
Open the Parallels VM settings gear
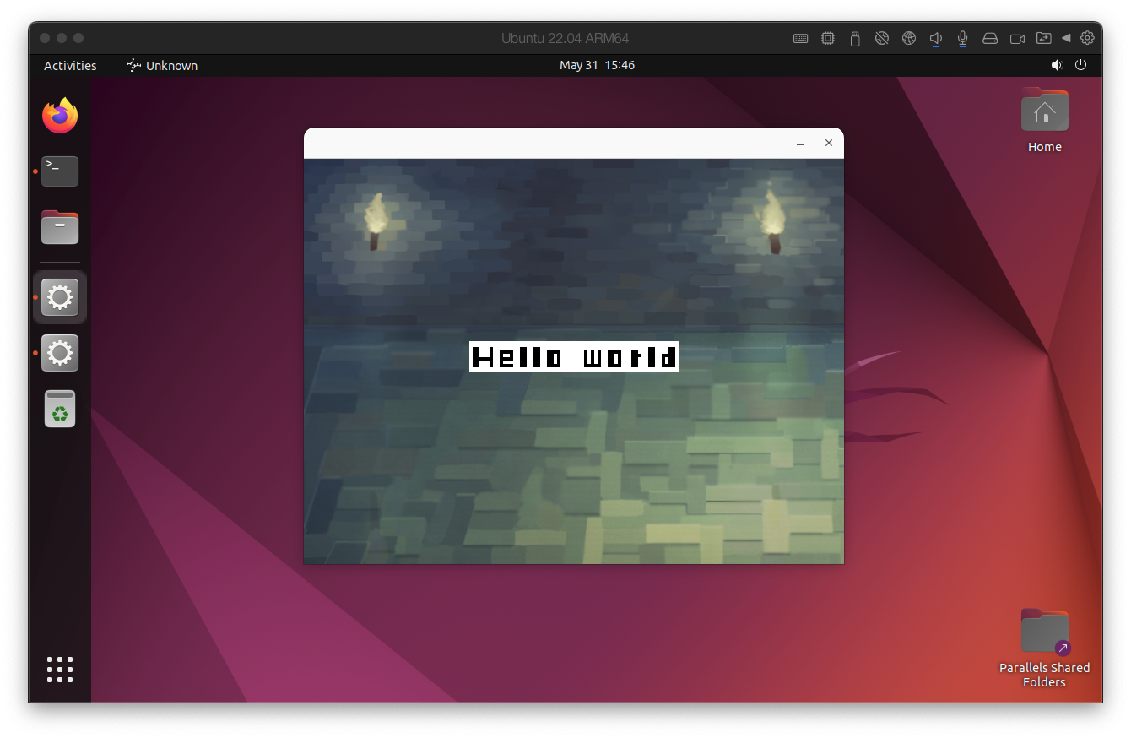[1087, 38]
